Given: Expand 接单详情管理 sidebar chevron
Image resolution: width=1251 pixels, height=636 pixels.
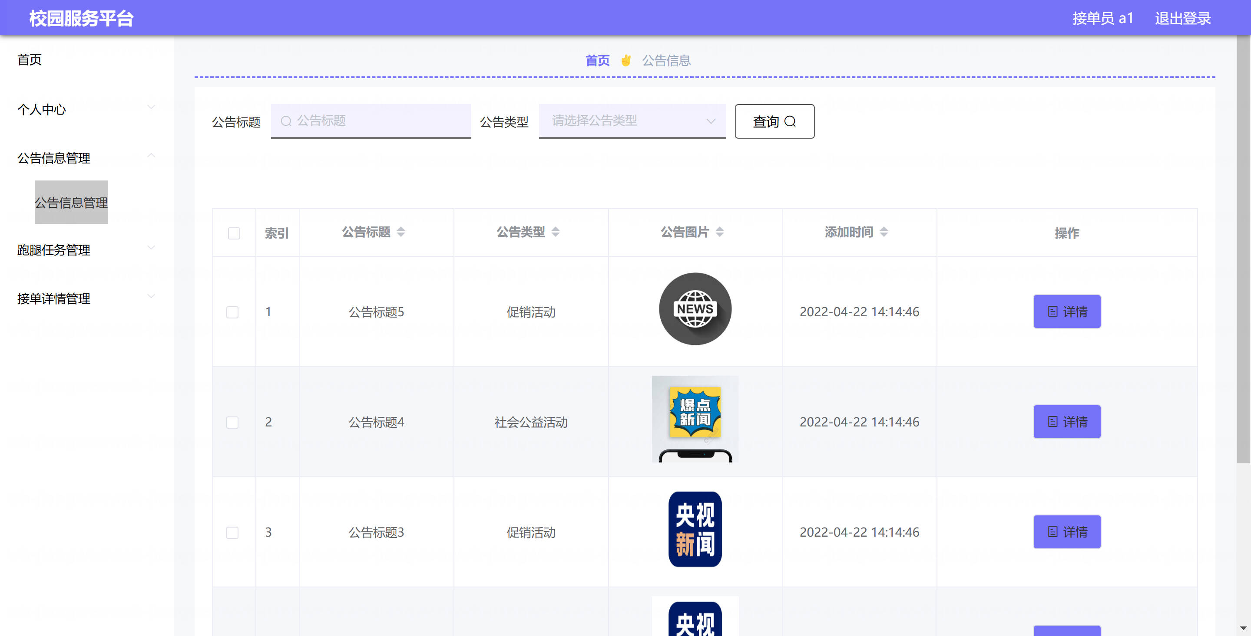Looking at the screenshot, I should [151, 296].
